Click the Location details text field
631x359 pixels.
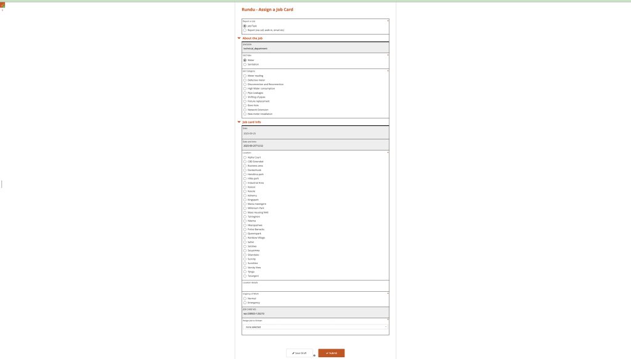tap(315, 287)
